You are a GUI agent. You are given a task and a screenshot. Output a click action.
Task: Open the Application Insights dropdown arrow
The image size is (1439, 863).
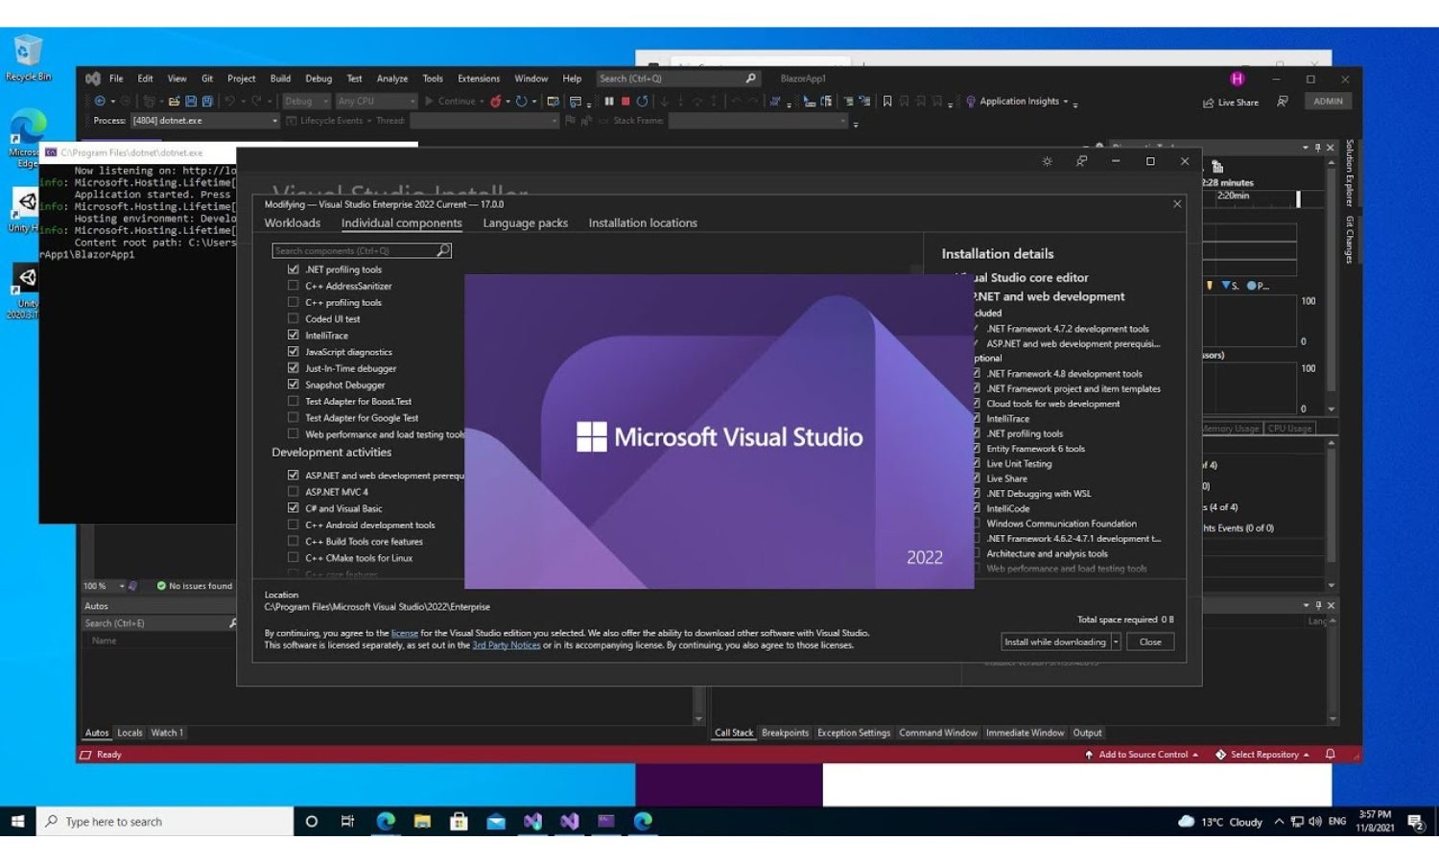[x=1066, y=102]
